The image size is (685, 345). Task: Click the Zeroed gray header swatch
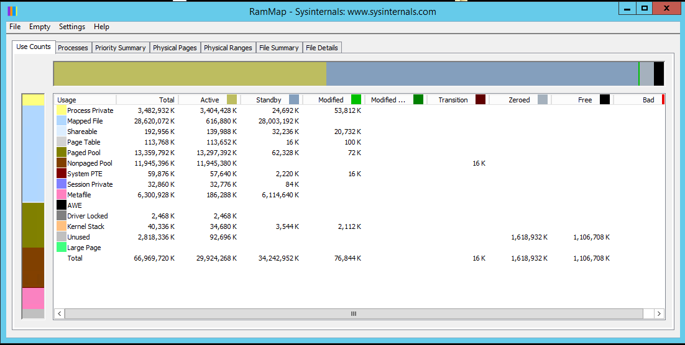click(542, 99)
